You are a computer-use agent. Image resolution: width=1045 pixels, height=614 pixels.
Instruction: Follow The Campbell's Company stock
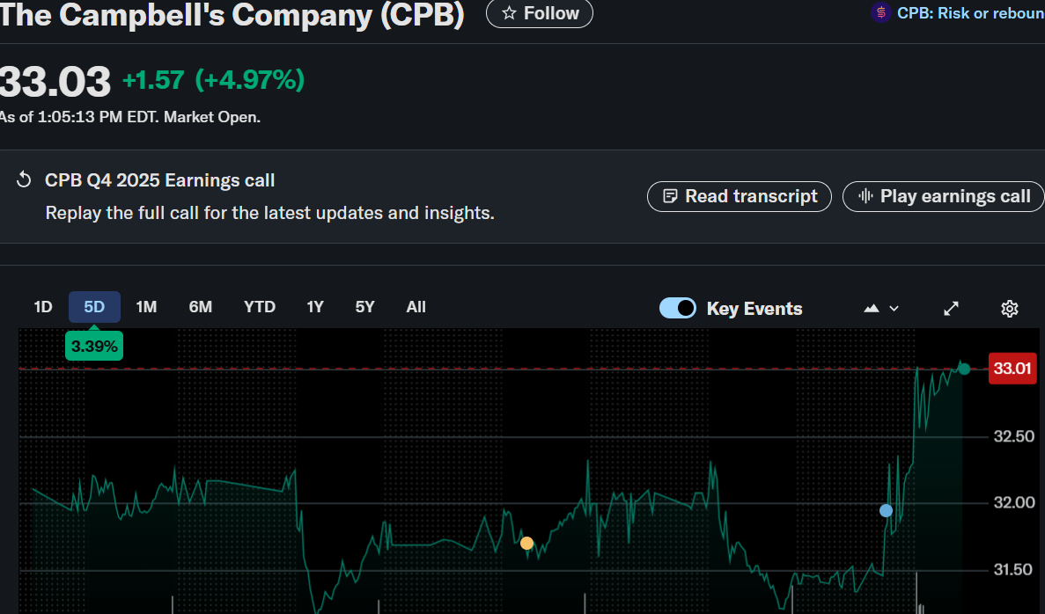click(539, 13)
